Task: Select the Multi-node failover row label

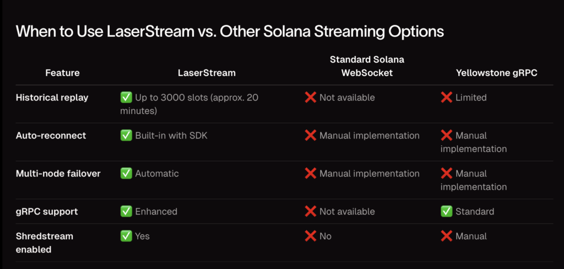Action: [x=58, y=173]
